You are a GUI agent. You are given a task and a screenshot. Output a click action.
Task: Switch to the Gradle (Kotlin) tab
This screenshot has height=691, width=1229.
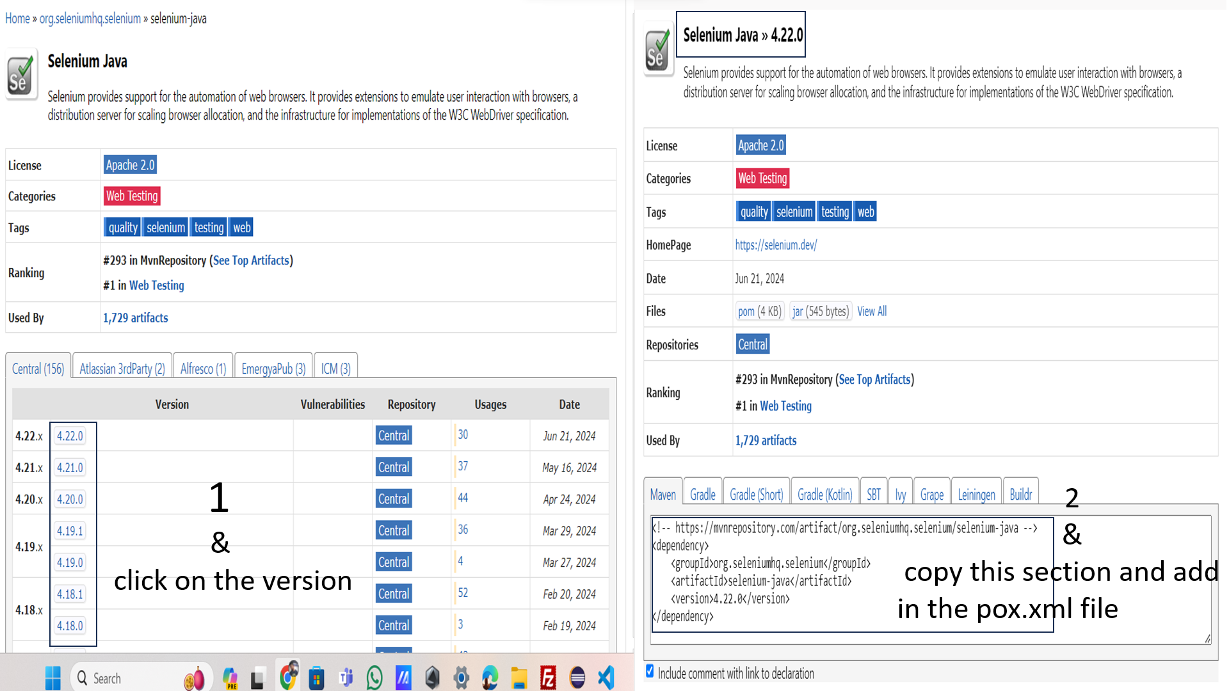tap(824, 493)
